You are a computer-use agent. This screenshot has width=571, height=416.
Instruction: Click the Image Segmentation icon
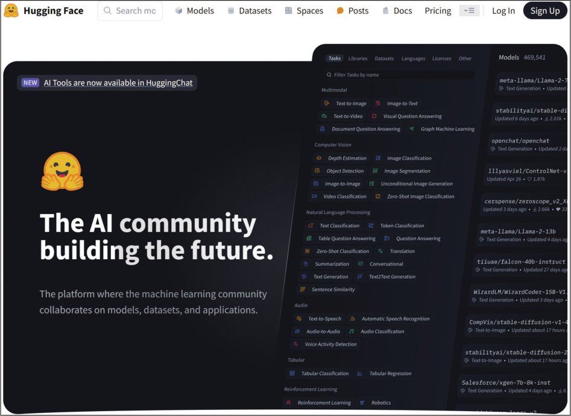[x=375, y=171]
